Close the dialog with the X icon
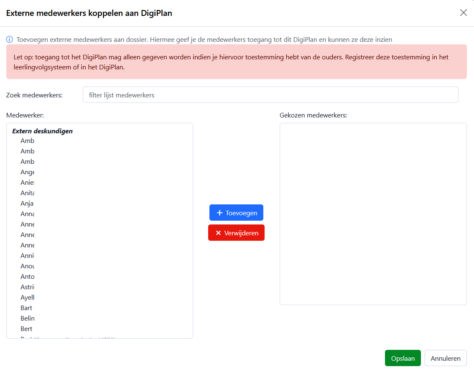The width and height of the screenshot is (474, 372). [463, 13]
